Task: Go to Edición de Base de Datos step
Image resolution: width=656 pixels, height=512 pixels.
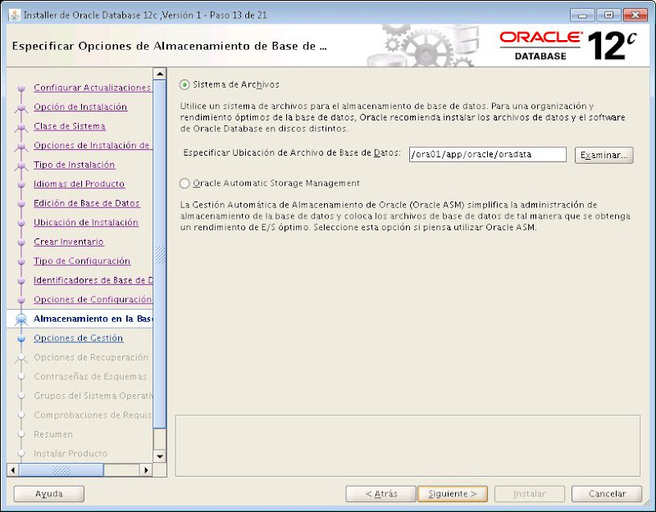Action: point(87,203)
